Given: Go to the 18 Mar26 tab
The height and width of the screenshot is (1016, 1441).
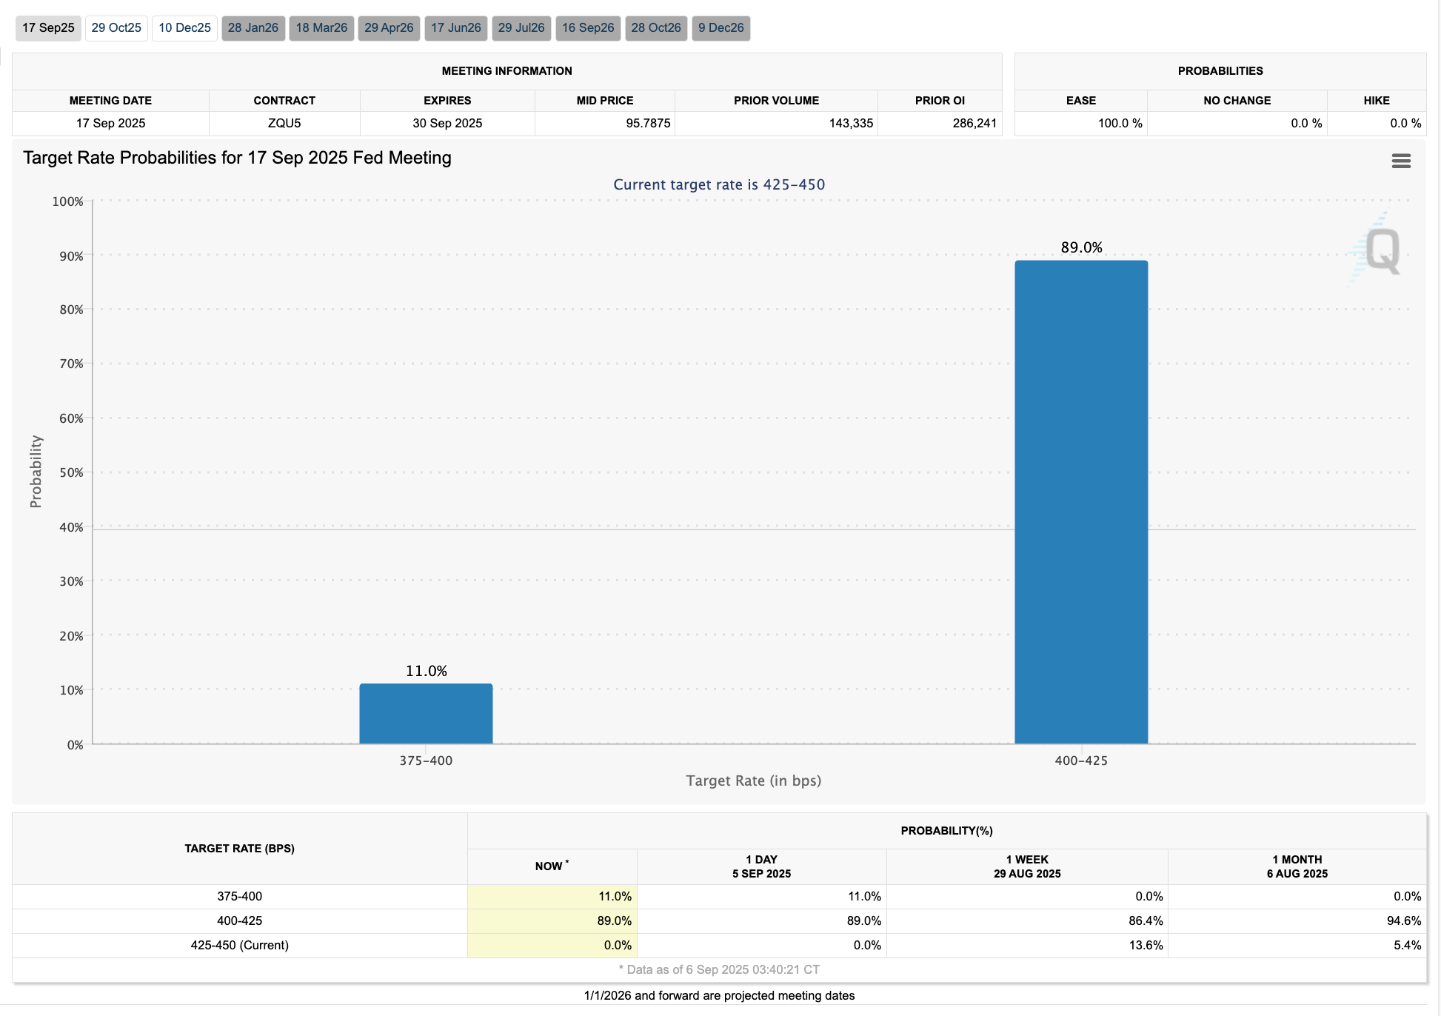Looking at the screenshot, I should click(x=321, y=28).
